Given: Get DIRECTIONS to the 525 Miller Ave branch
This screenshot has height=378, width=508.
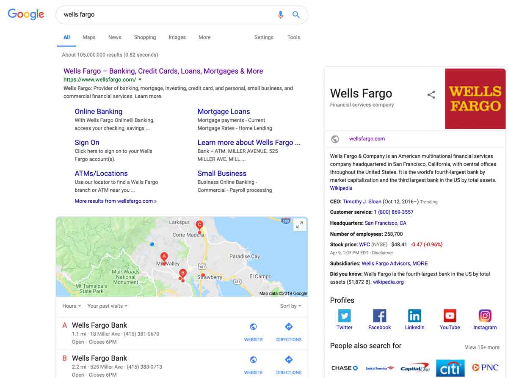Looking at the screenshot, I should tap(288, 360).
